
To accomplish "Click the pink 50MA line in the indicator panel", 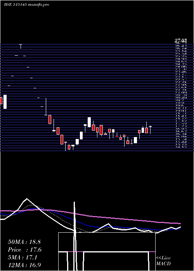I will pos(90,216).
